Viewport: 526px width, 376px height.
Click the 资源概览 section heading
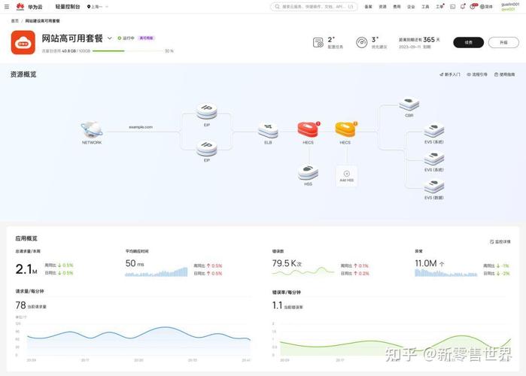point(23,74)
